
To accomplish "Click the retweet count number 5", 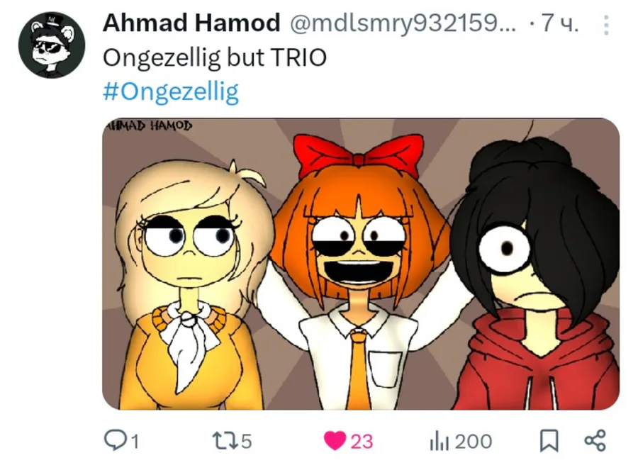I will pyautogui.click(x=246, y=442).
